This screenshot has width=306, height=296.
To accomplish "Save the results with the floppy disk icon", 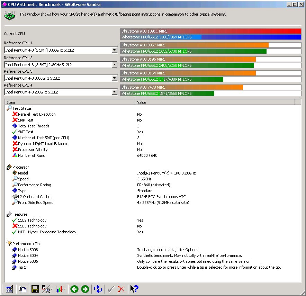I will (x=35, y=289).
